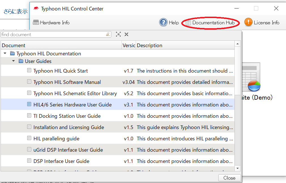Click the さらに表示 link

pyautogui.click(x=15, y=12)
